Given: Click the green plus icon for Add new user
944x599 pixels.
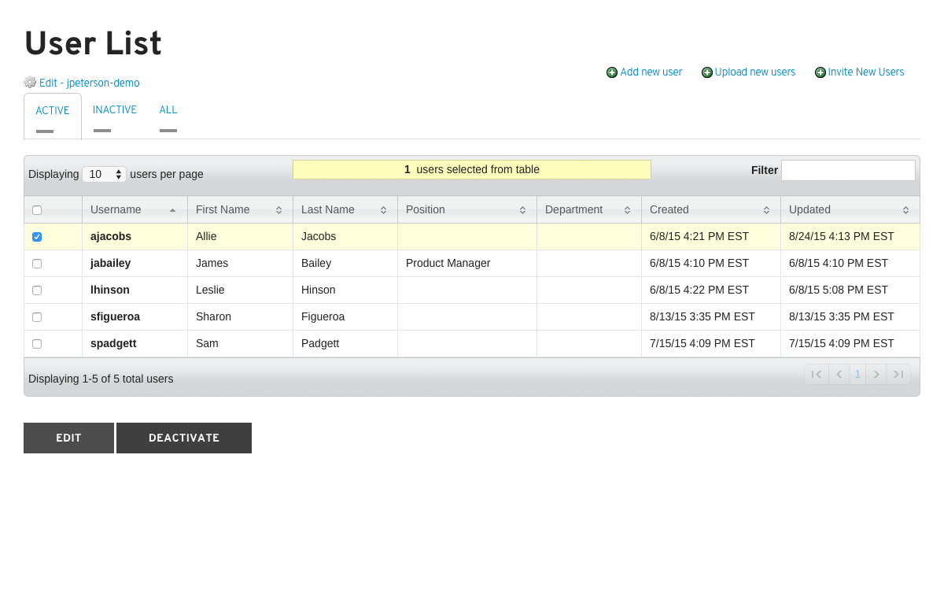Looking at the screenshot, I should (x=611, y=72).
